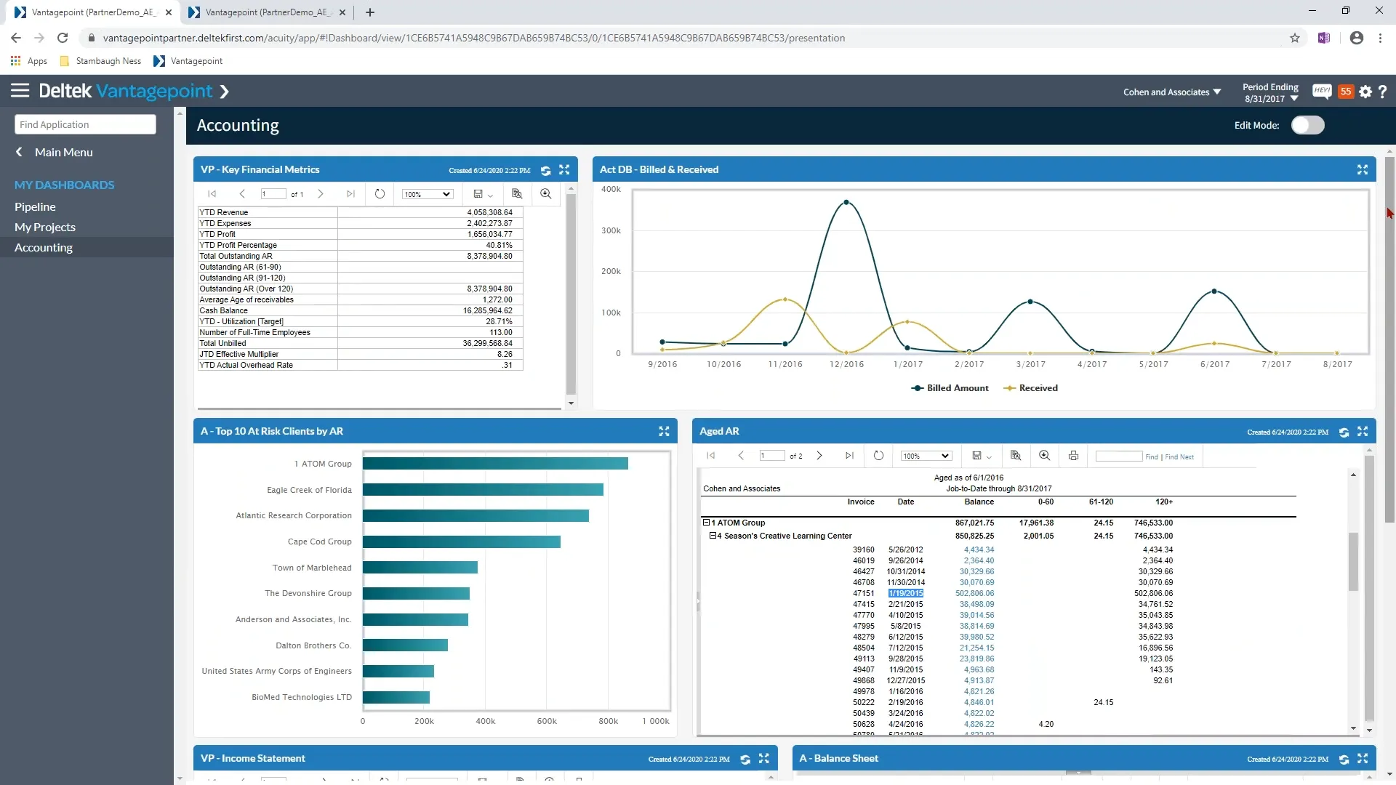Collapse the ATOM Group row in Aged AR
The image size is (1396, 785).
pyautogui.click(x=705, y=523)
